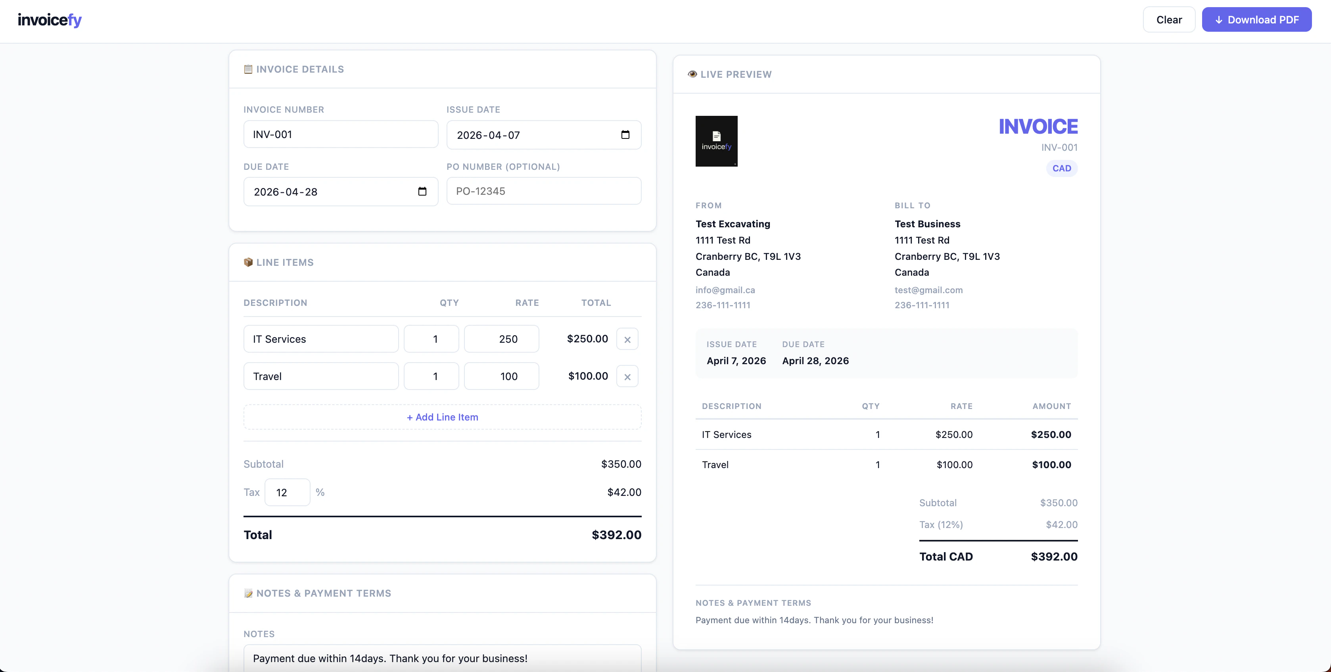Click the IT Services description field

pyautogui.click(x=321, y=339)
